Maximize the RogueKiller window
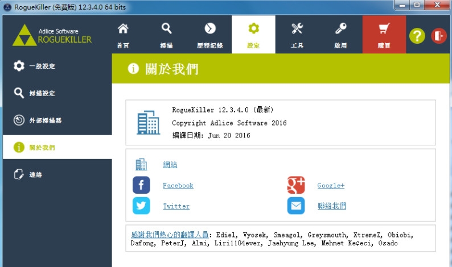The height and width of the screenshot is (267, 452). point(417,5)
